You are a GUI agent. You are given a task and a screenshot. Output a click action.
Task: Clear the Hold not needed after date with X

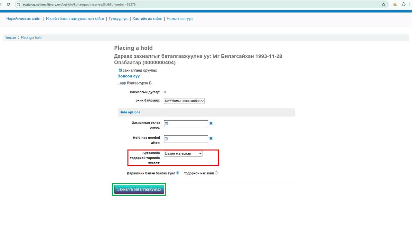pyautogui.click(x=211, y=139)
